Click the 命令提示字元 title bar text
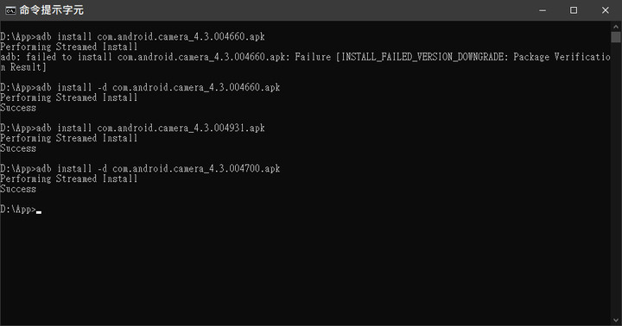Viewport: 622px width, 326px height. pyautogui.click(x=52, y=10)
